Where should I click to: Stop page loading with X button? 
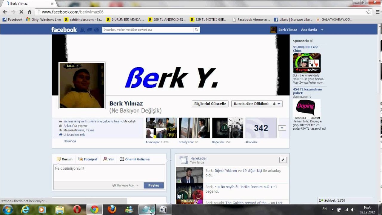21,12
